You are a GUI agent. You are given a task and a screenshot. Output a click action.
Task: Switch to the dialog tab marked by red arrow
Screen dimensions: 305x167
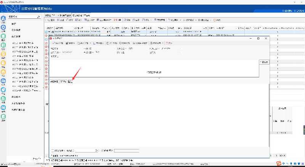[70, 82]
